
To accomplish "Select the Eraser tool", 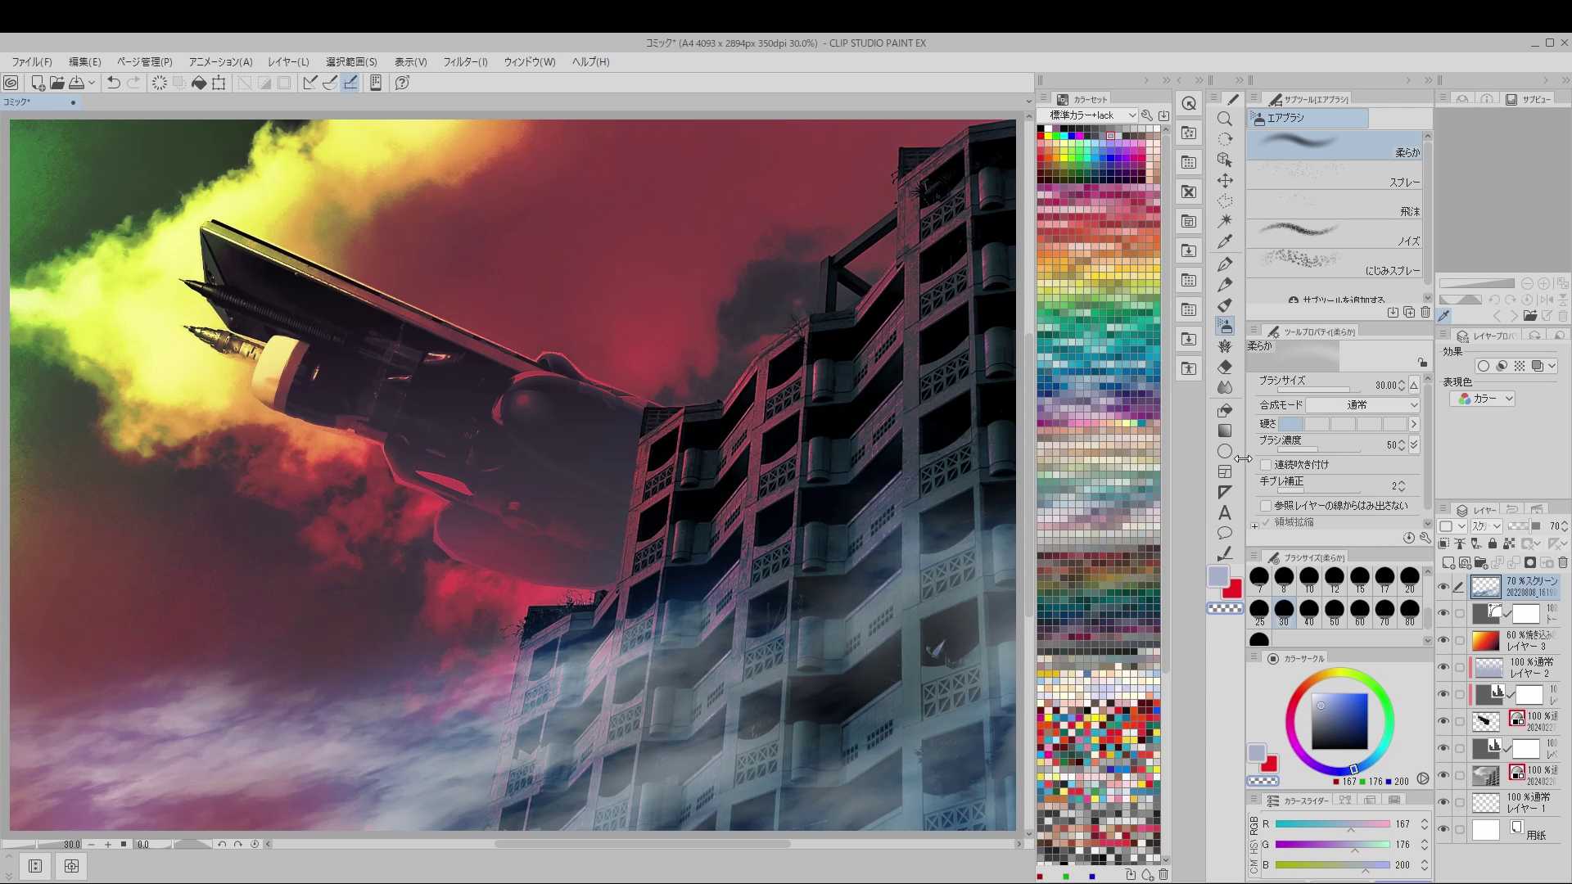I will pos(1225,368).
